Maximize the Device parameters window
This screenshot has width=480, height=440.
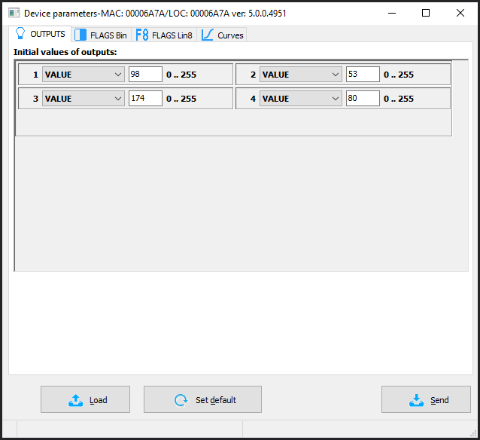pyautogui.click(x=426, y=13)
